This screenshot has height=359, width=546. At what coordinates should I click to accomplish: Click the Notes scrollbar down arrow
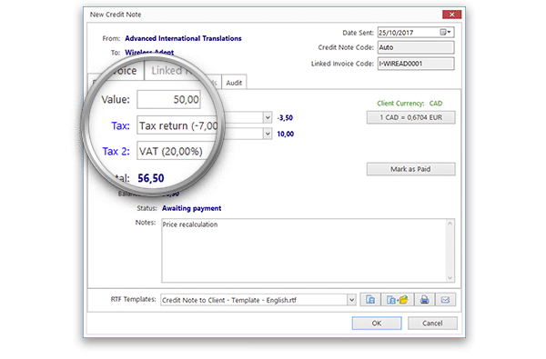tap(450, 277)
